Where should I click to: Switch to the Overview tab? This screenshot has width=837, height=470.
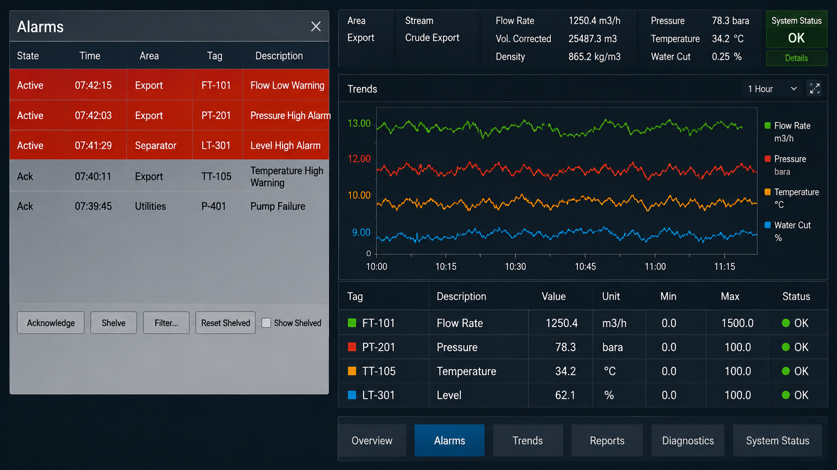point(372,440)
